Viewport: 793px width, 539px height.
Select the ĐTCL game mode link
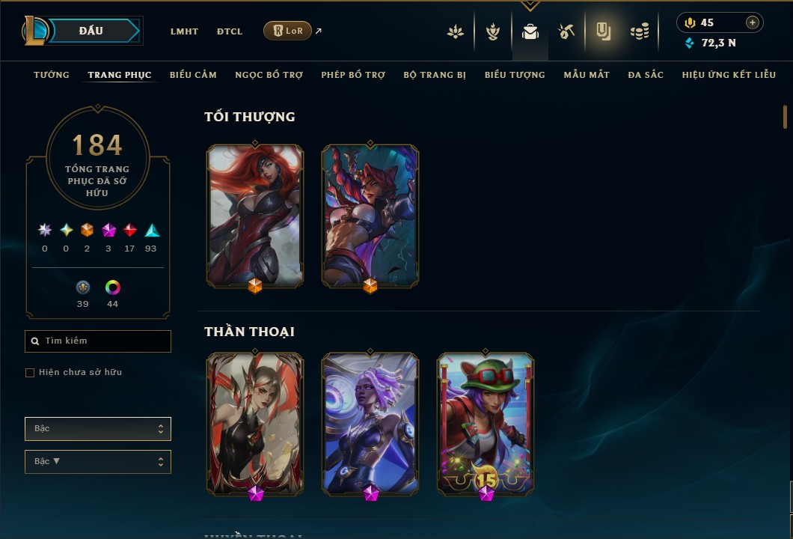(230, 31)
